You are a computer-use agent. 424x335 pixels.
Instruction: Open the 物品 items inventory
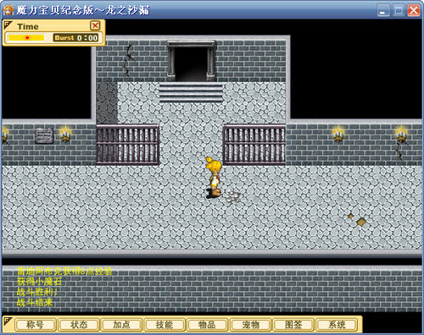click(208, 325)
